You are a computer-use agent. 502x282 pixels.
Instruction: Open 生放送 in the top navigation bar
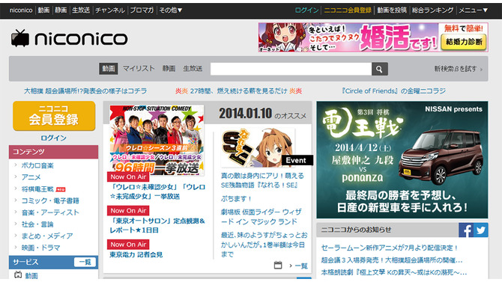[x=81, y=10]
